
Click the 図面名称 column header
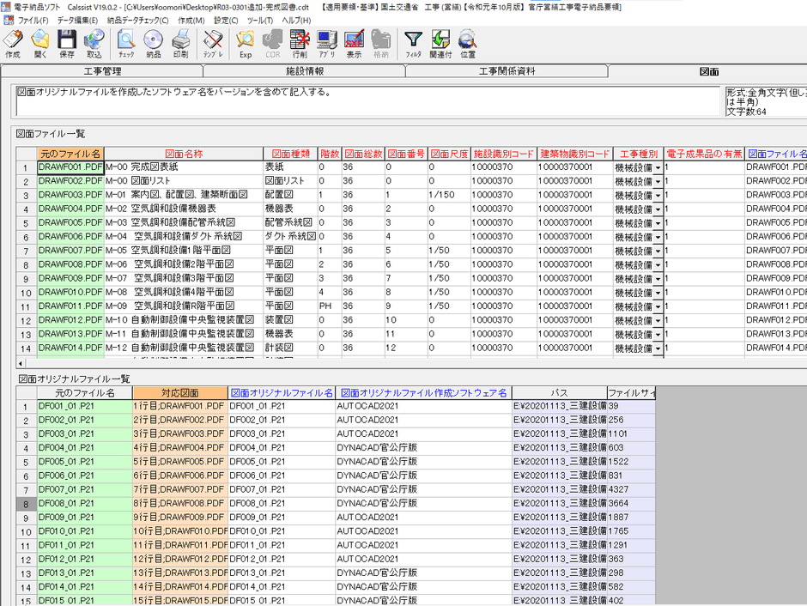[x=184, y=154]
